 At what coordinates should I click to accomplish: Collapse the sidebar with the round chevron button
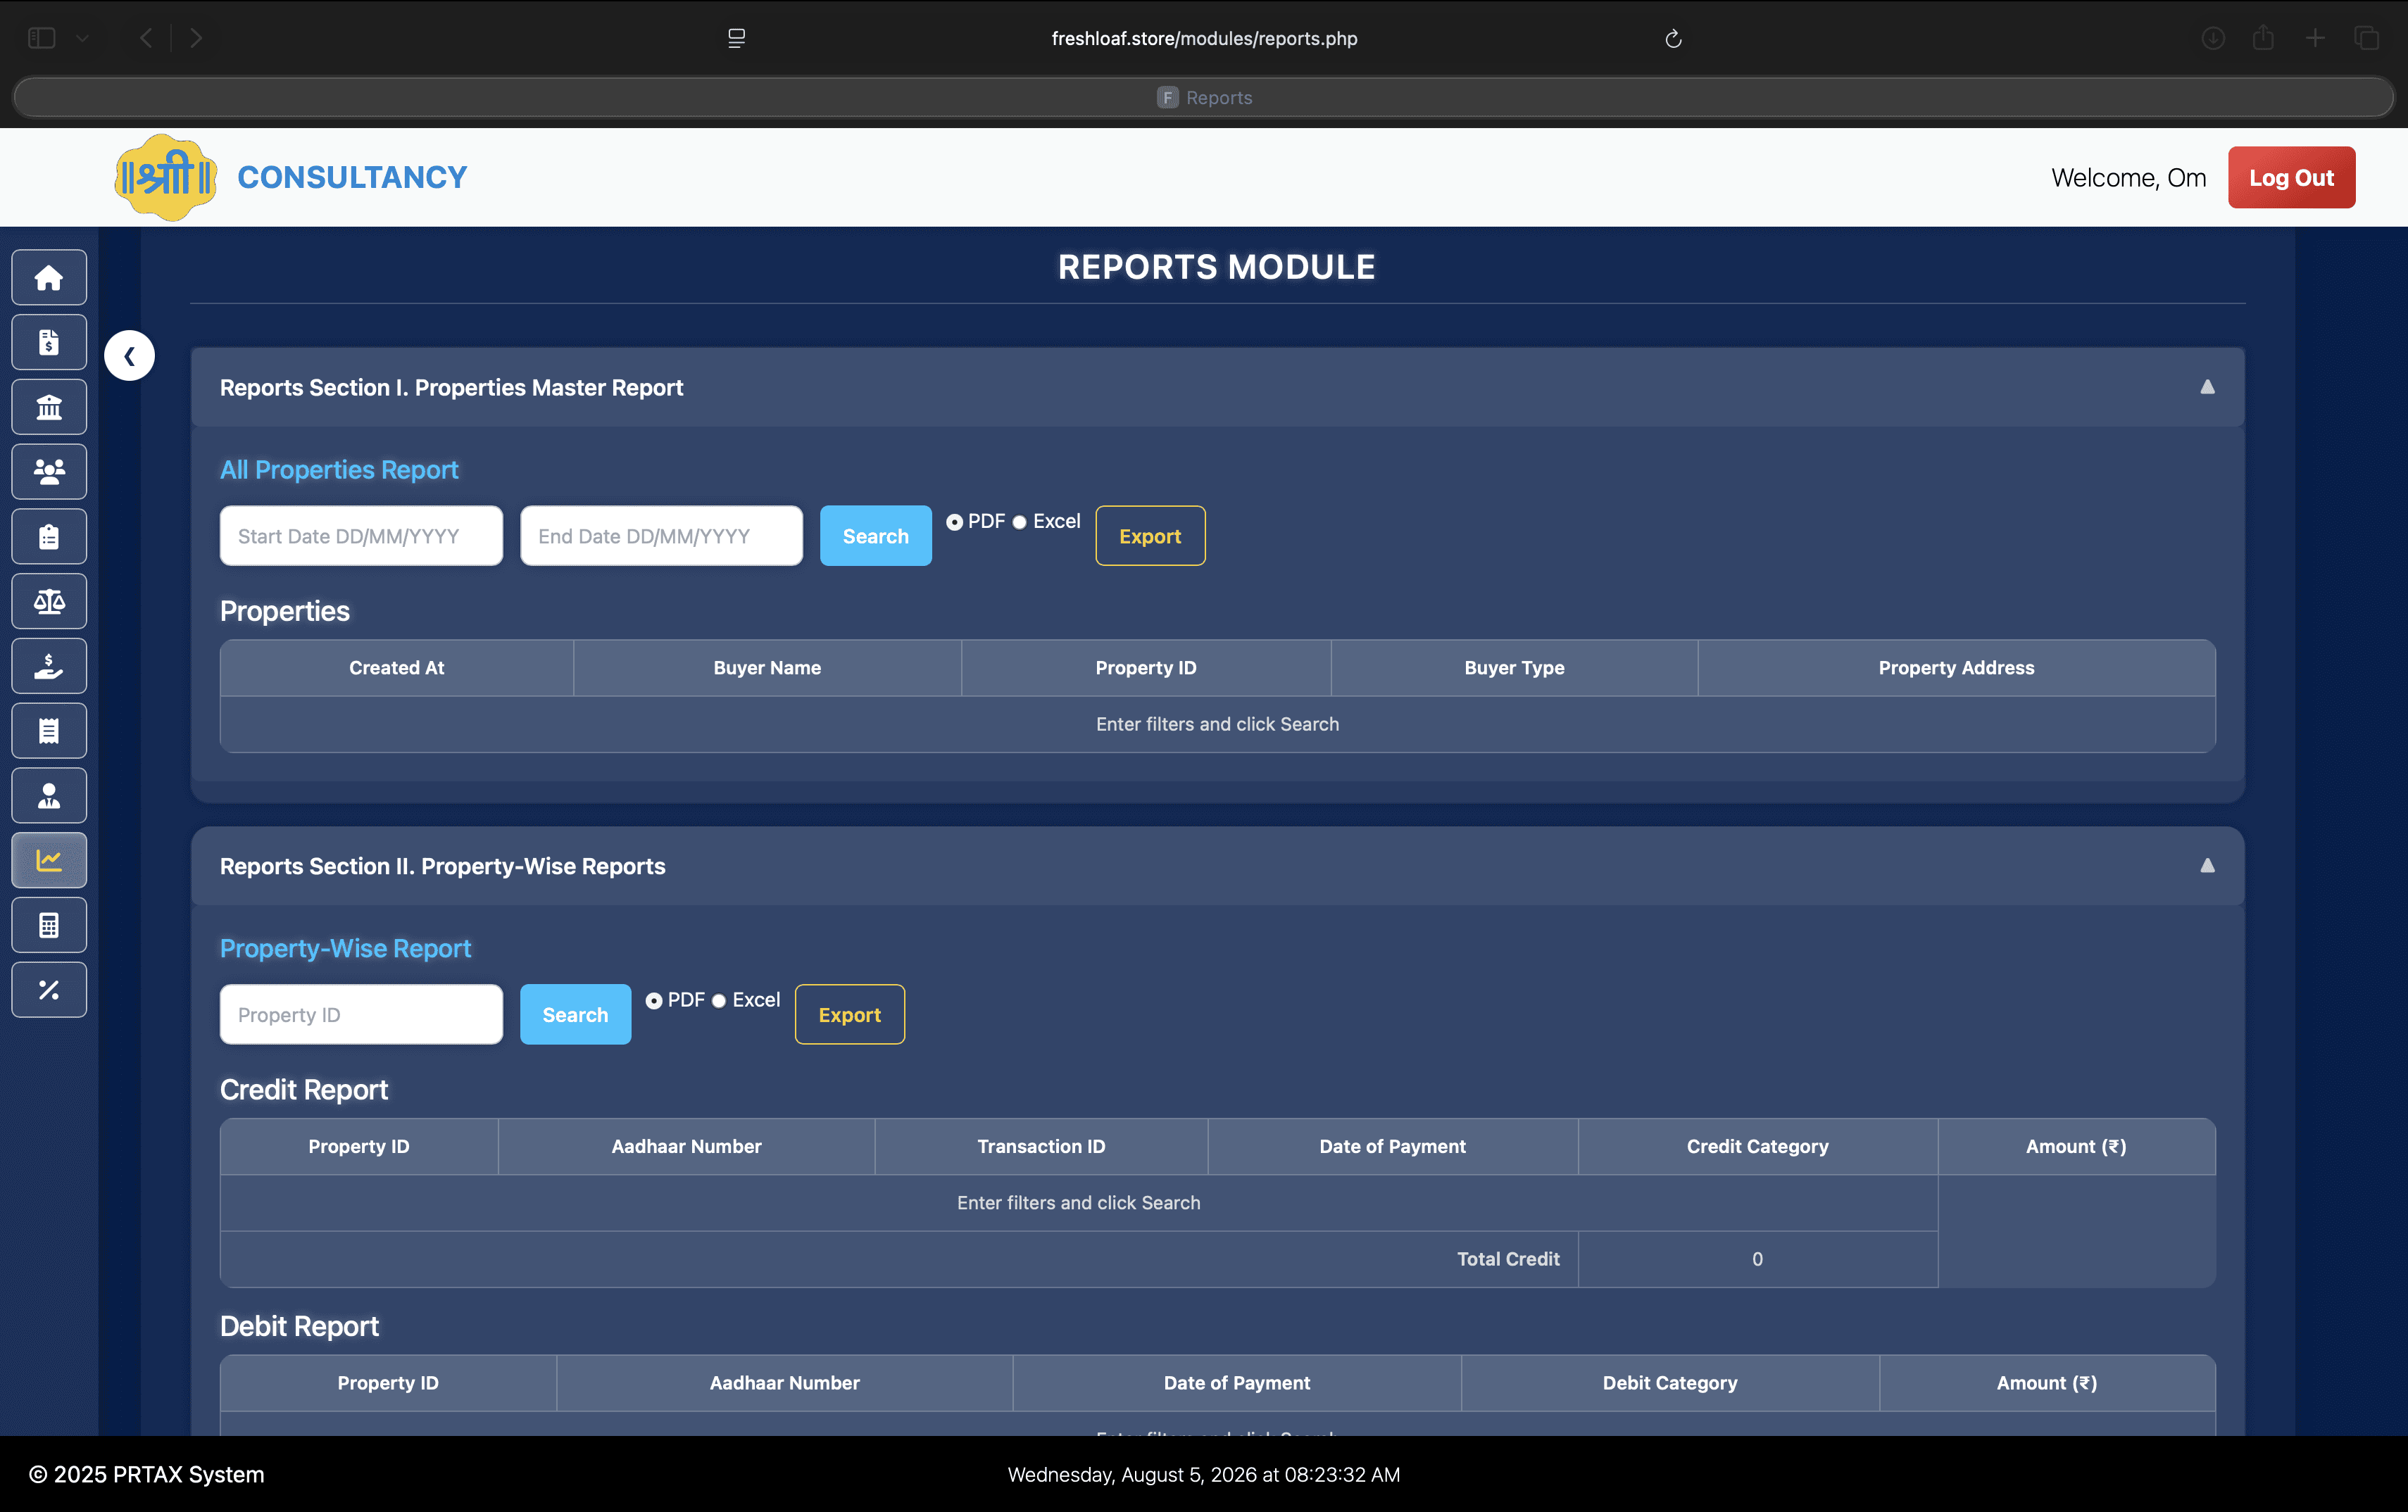pos(129,355)
